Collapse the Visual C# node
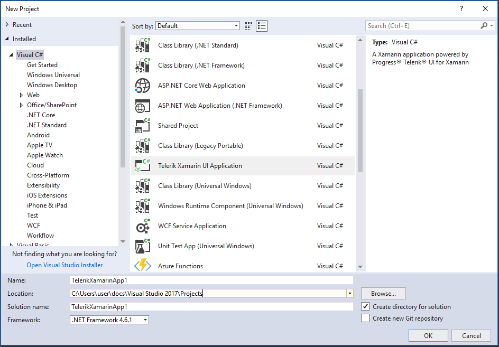Viewport: 499px width, 347px height. click(11, 55)
